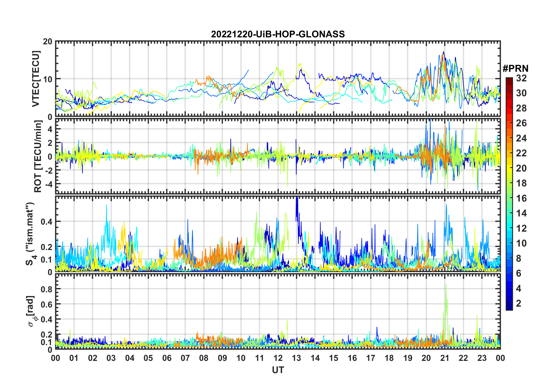Screen dimensions: 556x388
Task: Click colorbar tick label 16
Action: coord(521,198)
